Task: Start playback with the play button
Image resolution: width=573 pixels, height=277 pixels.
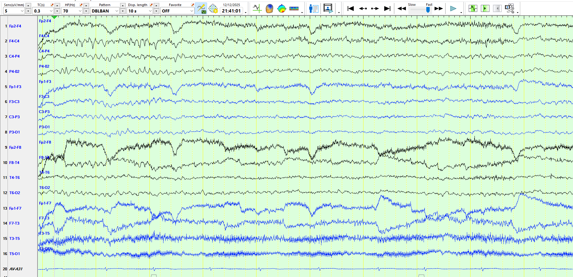Action: (x=453, y=9)
